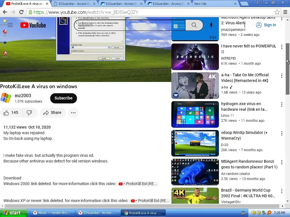The height and width of the screenshot is (217, 290).
Task: Open Linux 11 channel name
Action: pos(227,115)
